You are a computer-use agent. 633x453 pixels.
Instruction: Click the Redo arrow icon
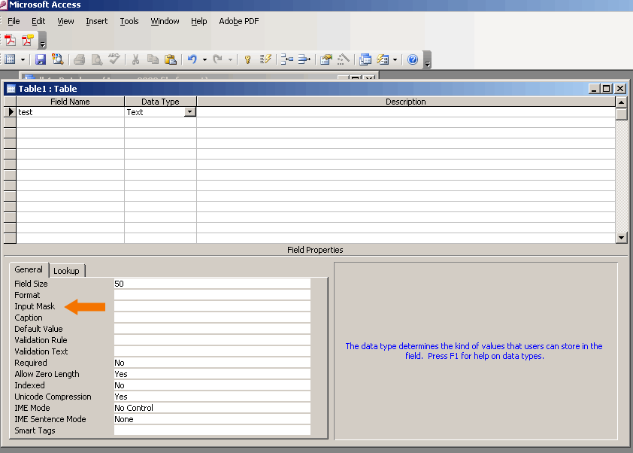[x=217, y=59]
